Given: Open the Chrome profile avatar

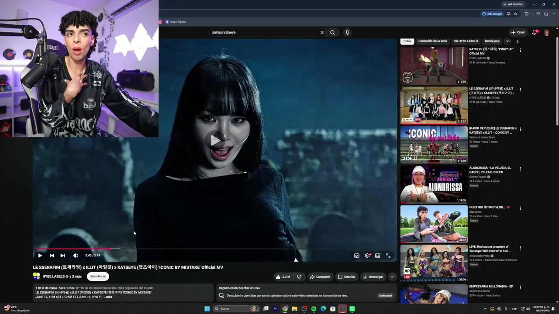Looking at the screenshot, I should [546, 14].
